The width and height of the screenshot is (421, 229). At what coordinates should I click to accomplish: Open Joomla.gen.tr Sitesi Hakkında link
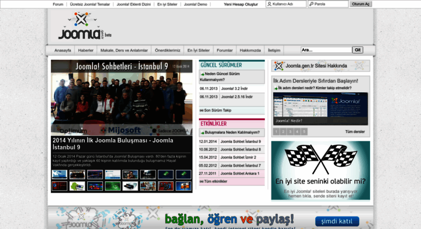pyautogui.click(x=316, y=66)
